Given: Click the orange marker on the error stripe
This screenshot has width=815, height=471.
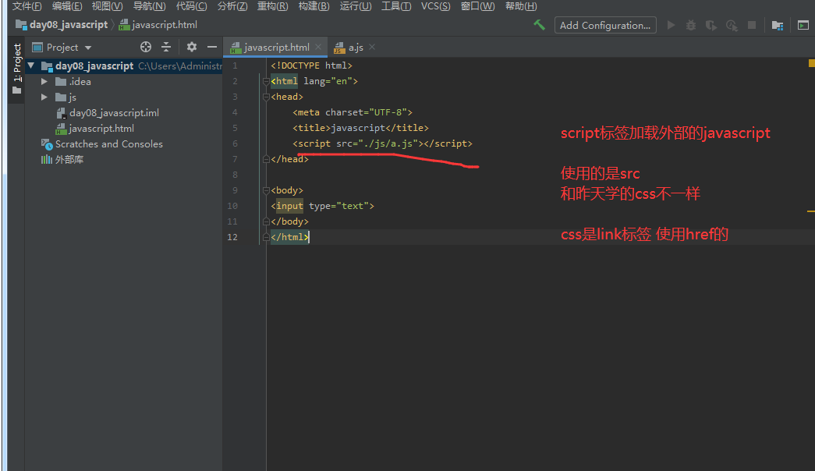Looking at the screenshot, I should tap(811, 211).
